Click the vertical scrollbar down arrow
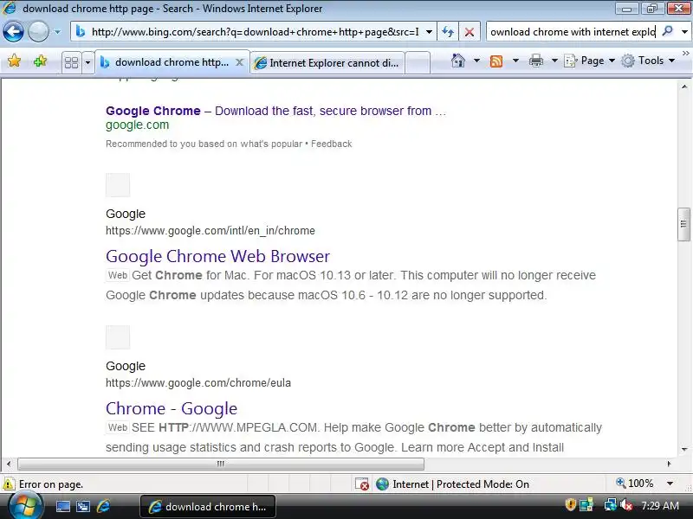Image resolution: width=693 pixels, height=519 pixels. click(684, 450)
